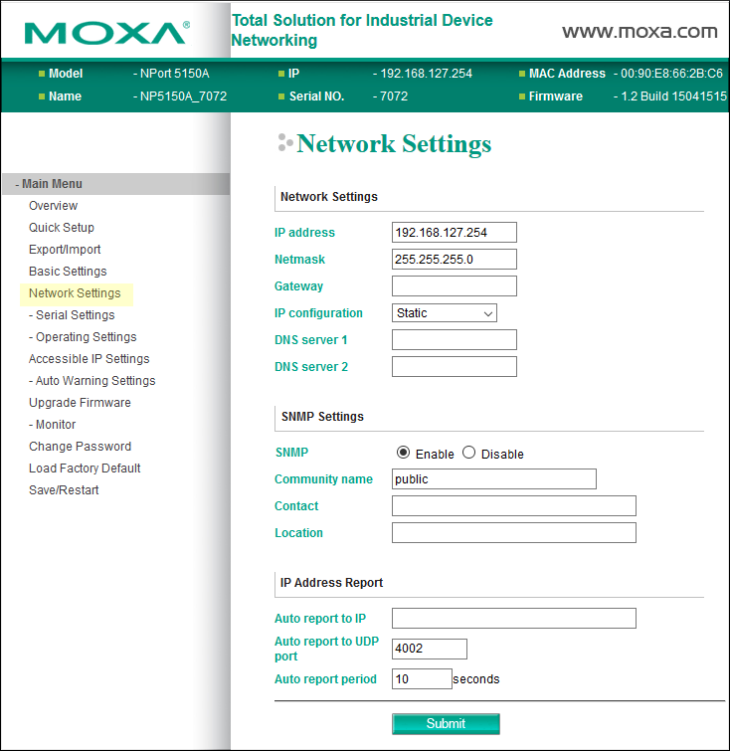This screenshot has height=751, width=730.
Task: Select the SNMP Enable radio button
Action: pos(403,453)
